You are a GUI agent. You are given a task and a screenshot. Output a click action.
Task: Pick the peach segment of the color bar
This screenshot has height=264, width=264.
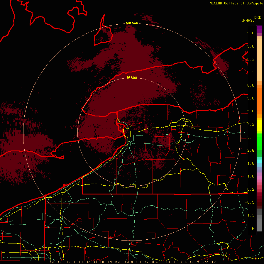pos(259,60)
